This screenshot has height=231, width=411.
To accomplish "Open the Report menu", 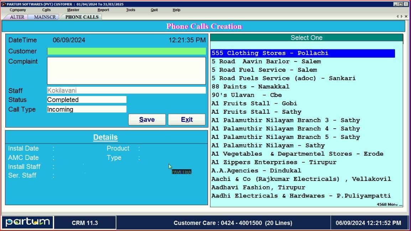I will pos(103,10).
